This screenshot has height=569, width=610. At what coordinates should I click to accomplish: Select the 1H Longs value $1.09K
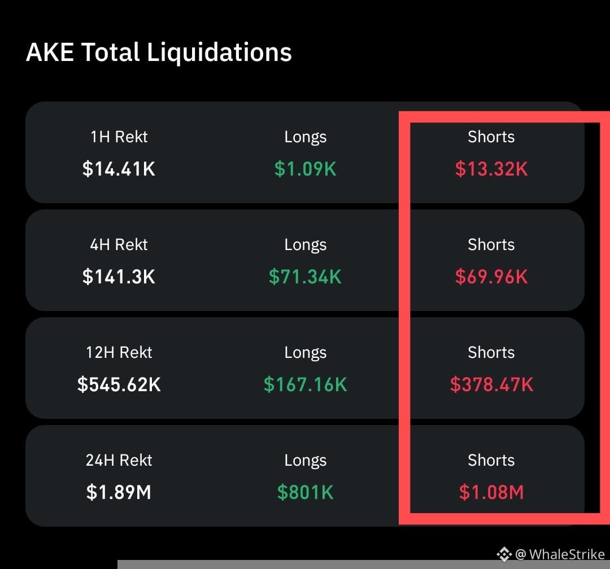tap(306, 169)
